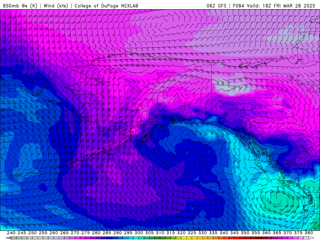This screenshot has width=320, height=240.
Task: Click the '06Z GFS' model run label
Action: 216,6
